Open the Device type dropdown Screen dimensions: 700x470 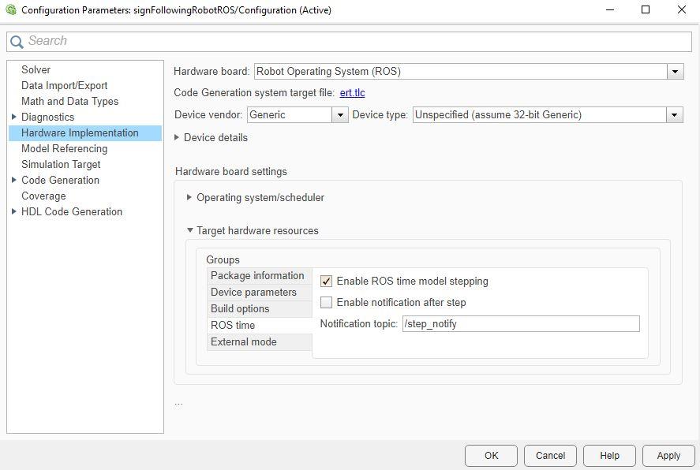675,115
